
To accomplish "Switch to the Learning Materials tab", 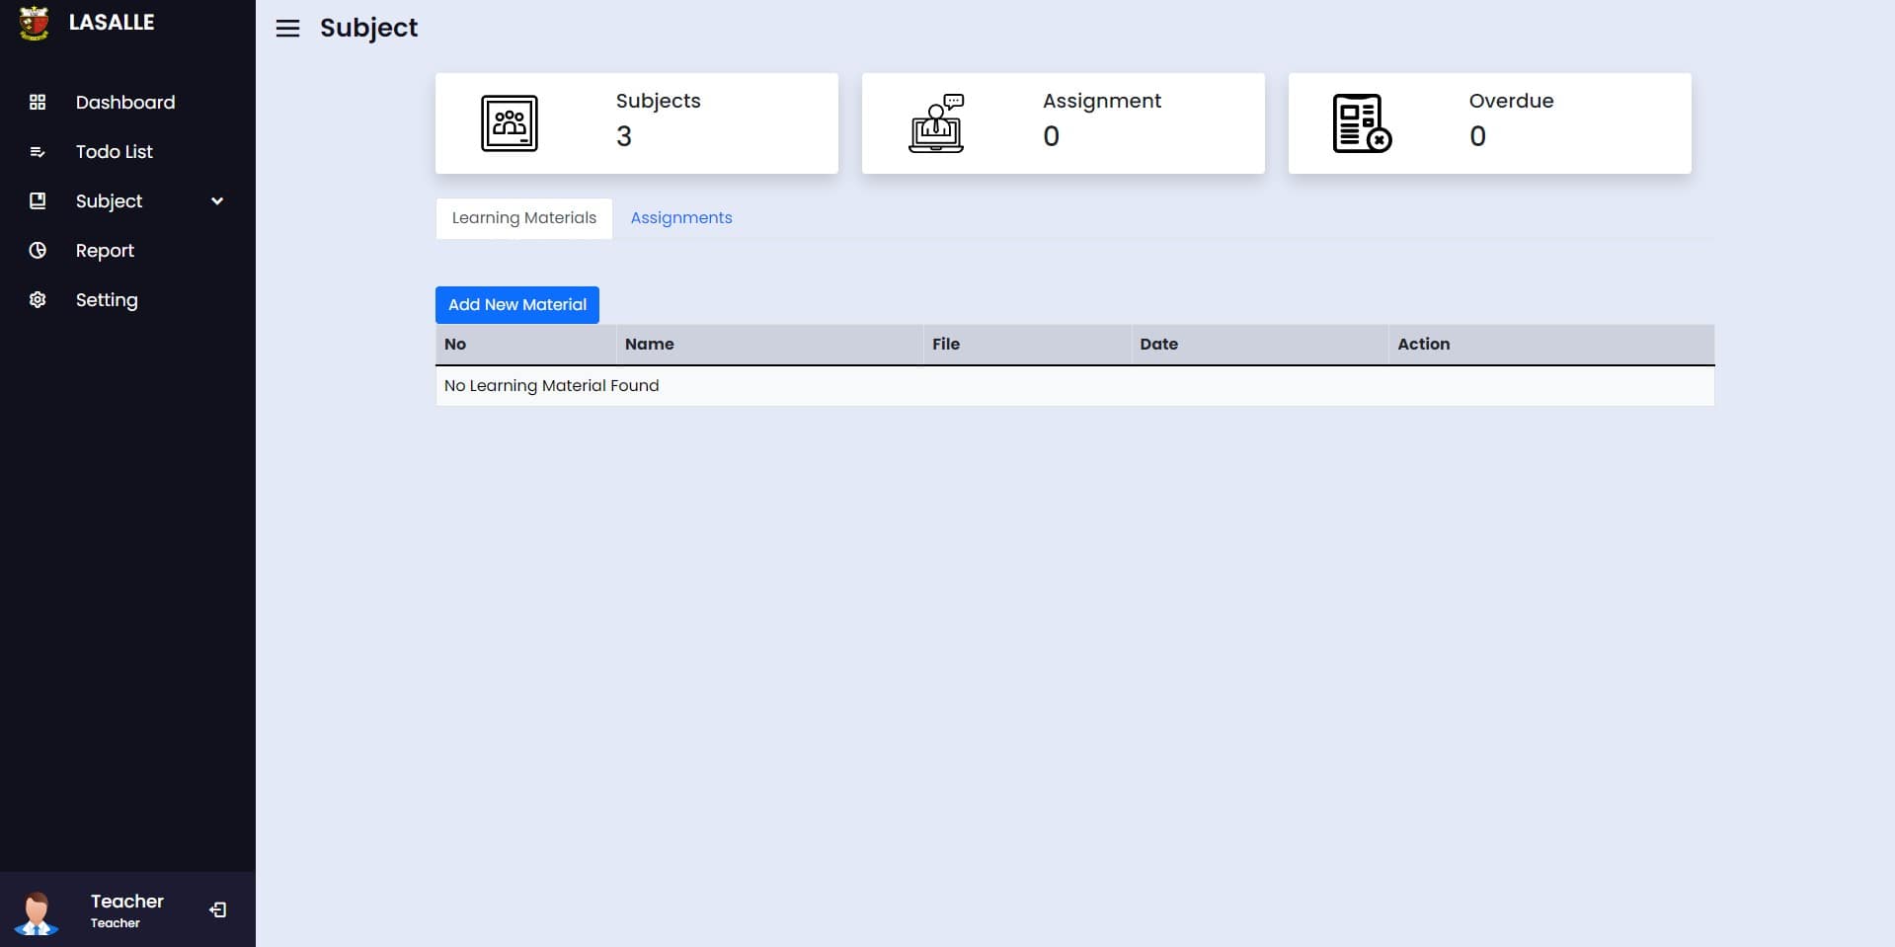I will coord(524,218).
